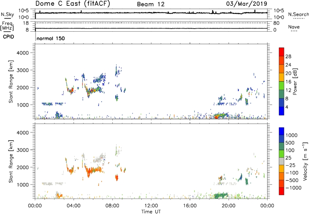The image size is (309, 214).
Task: Click the power panel 'Slant Range [km]' label
Action: (x=11, y=82)
